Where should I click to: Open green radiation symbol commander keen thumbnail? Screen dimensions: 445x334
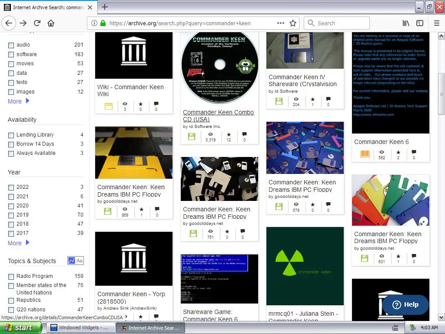tap(305, 266)
